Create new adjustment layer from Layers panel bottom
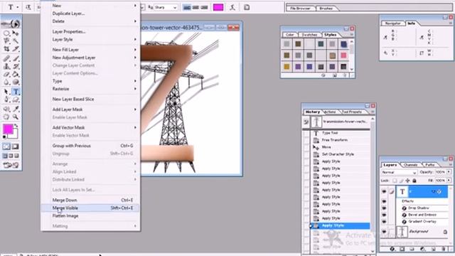The image size is (455, 256). [423, 249]
